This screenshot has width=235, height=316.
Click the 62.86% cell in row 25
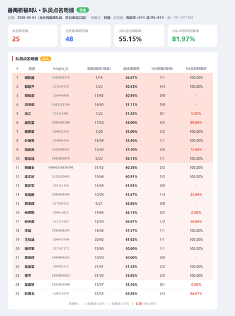(131, 294)
